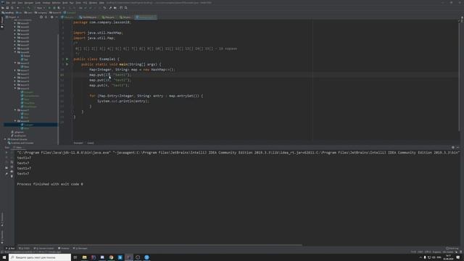Run with Coverage from the toolbar

(x=59, y=8)
